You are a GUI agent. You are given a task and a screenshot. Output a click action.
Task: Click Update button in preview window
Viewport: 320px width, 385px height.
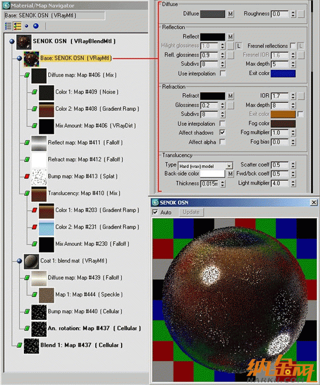191,212
